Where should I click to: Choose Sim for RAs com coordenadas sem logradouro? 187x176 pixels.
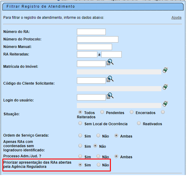80,146
